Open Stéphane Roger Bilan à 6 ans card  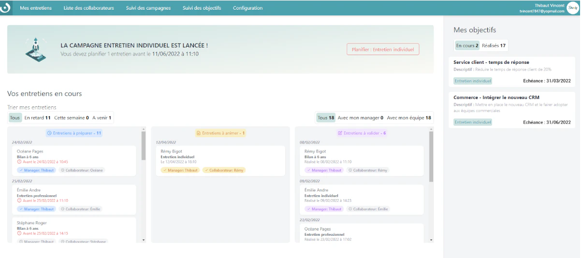coord(74,230)
